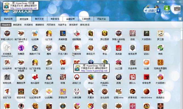This screenshot has height=109, width=183.
Task: Show the 棋牌游戏 category
Action: click(x=40, y=25)
